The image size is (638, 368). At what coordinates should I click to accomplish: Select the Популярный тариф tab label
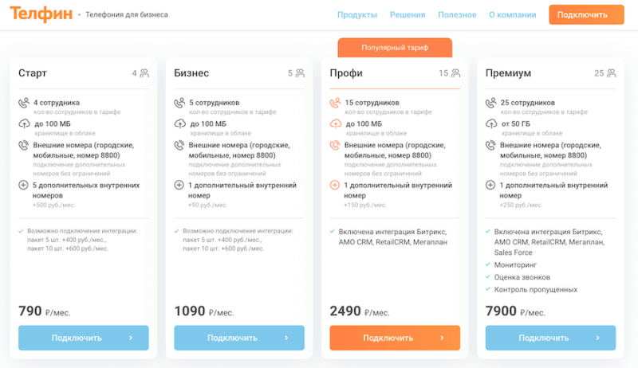click(x=395, y=48)
